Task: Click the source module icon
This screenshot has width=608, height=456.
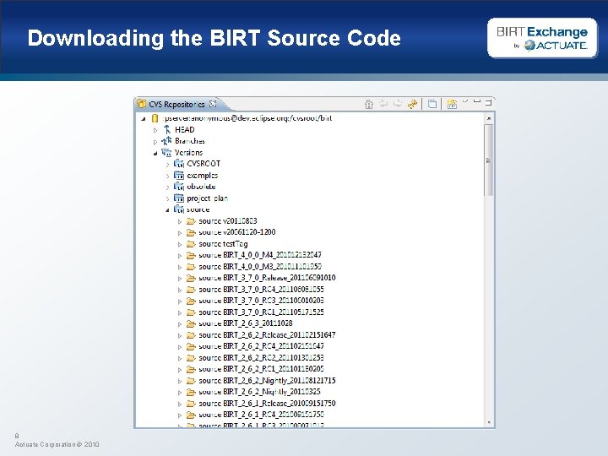Action: (179, 209)
